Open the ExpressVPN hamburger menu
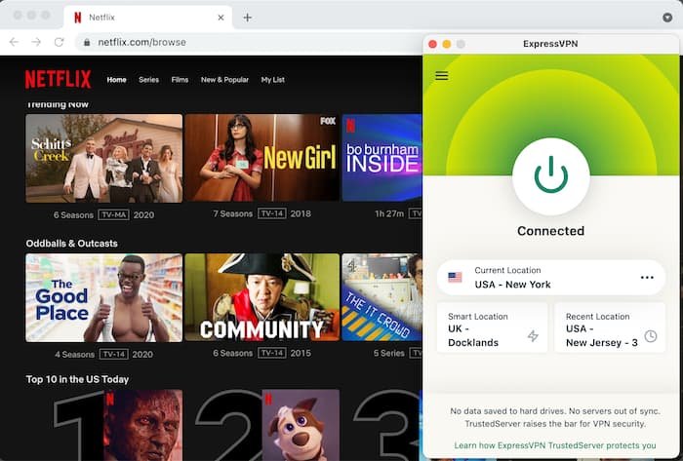This screenshot has width=683, height=461. [442, 76]
